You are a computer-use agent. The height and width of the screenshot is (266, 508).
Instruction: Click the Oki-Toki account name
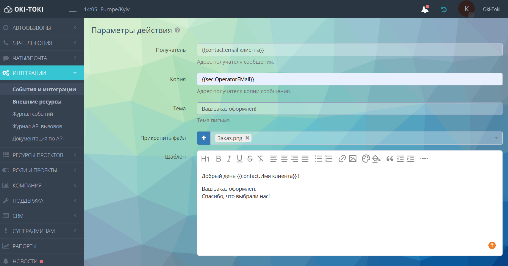(x=491, y=9)
